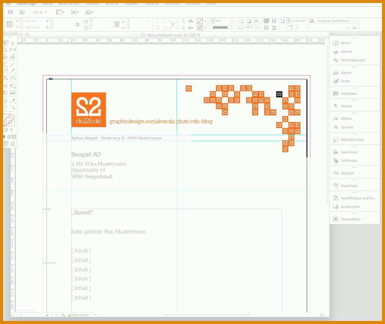Open the stroke weight 0 Pt dropdown
Screen dimensions: 385x324
[232, 21]
